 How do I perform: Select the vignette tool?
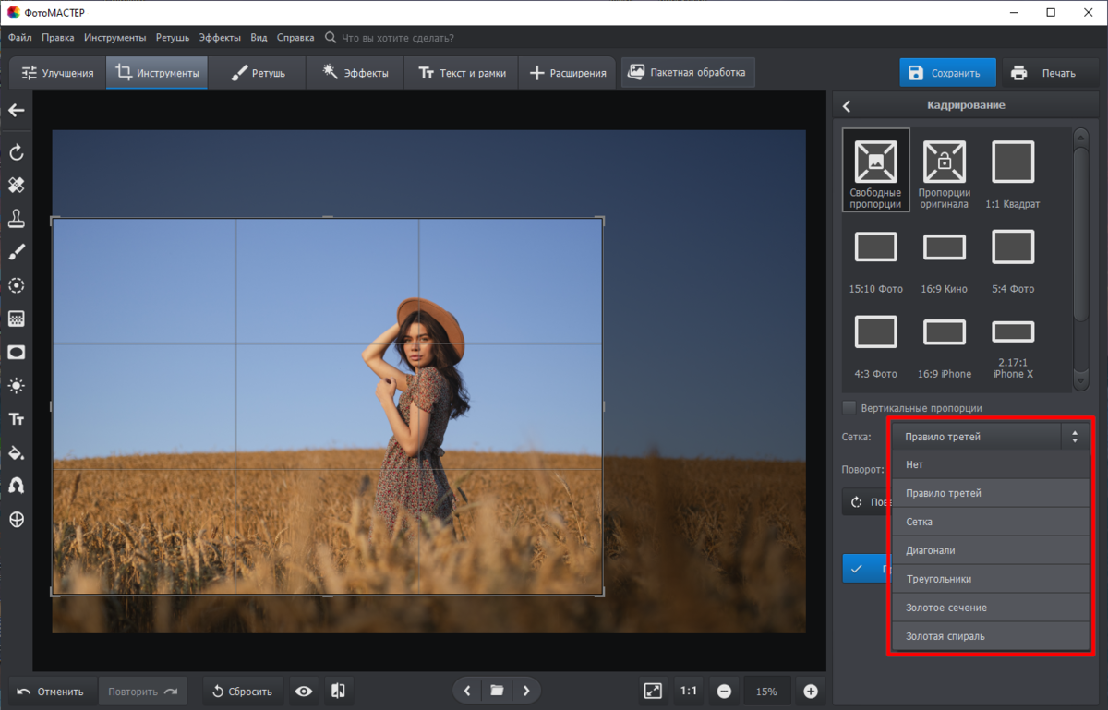click(16, 352)
